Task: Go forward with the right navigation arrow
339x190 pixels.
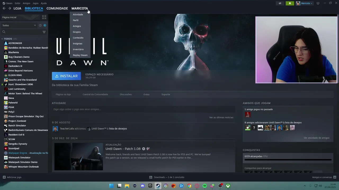Action: [10, 8]
